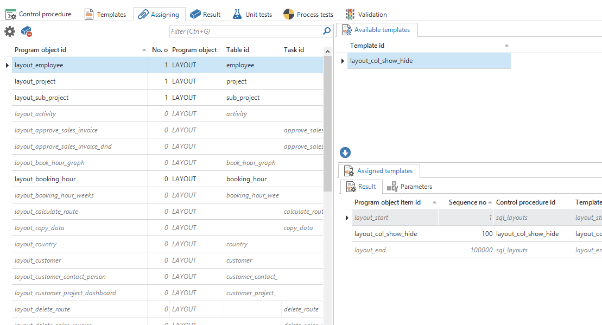Click inside the Filter search field
602x325 pixels.
click(x=244, y=31)
